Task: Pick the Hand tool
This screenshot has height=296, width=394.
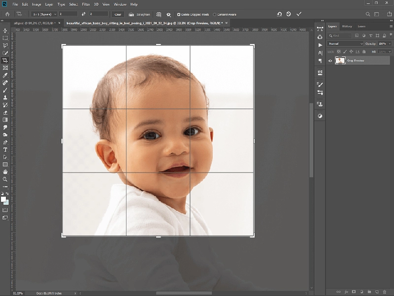Action: pos(5,172)
